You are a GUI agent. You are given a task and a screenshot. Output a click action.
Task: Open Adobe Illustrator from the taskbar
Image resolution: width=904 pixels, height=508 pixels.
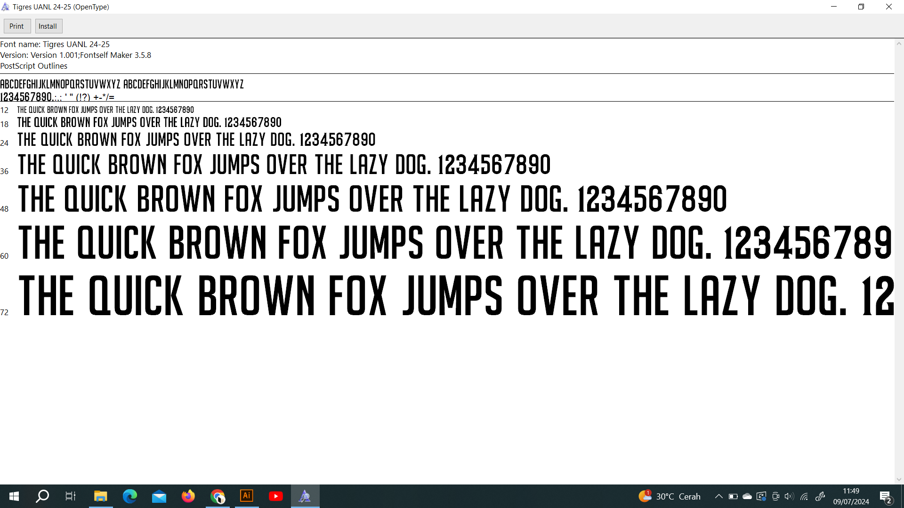[x=247, y=496]
